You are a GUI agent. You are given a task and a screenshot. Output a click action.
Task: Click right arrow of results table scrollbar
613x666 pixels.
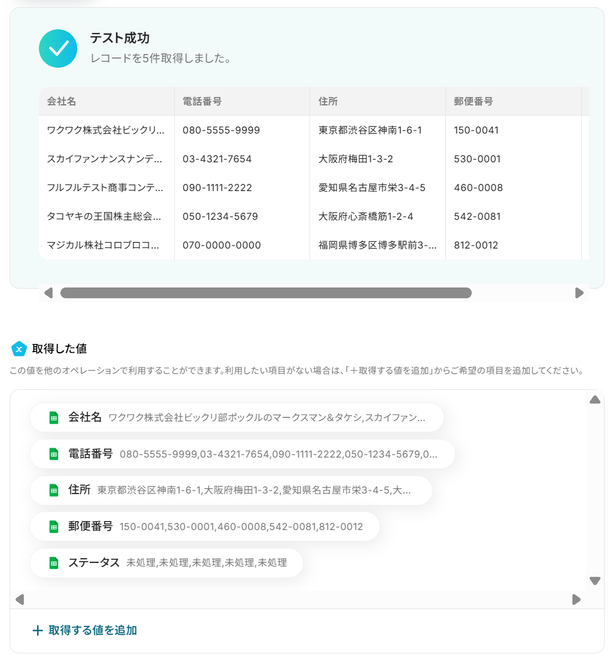579,293
